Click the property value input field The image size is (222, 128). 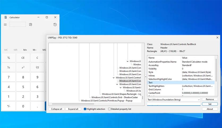(x=174, y=104)
